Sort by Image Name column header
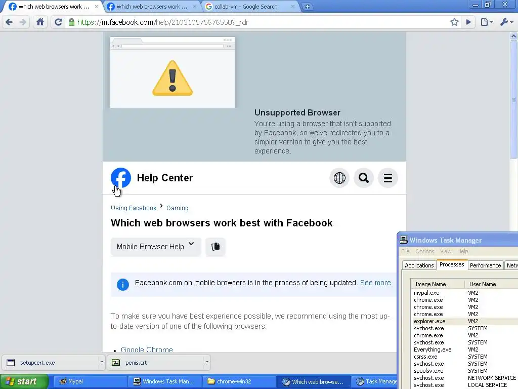 438,284
